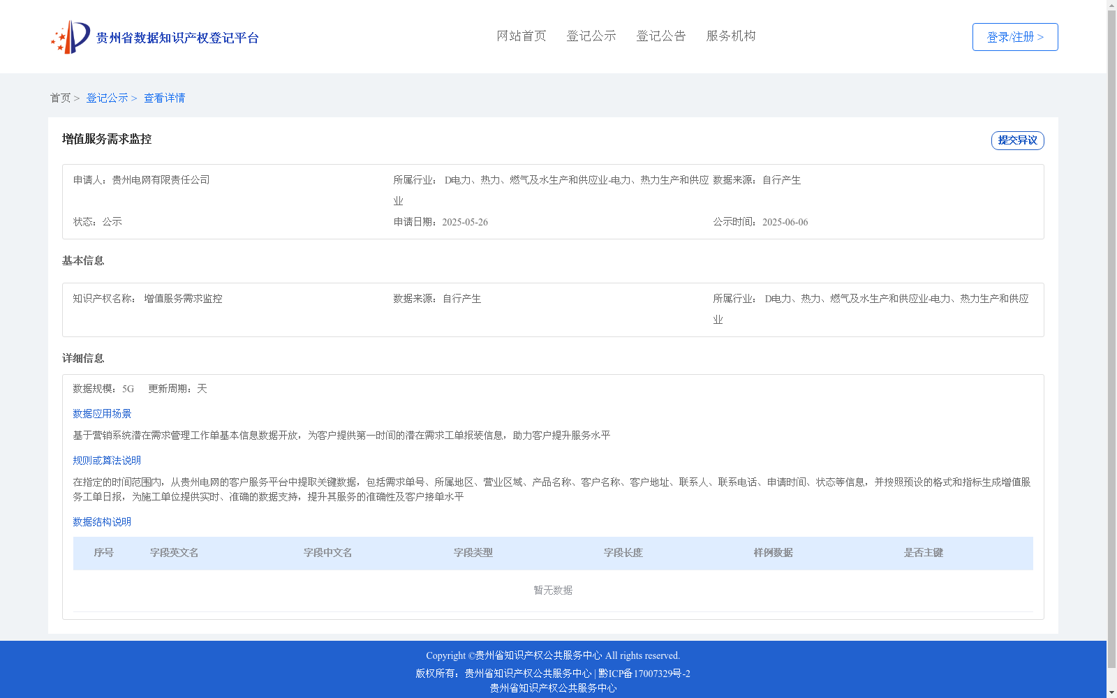Open 服务机构 navigation item
This screenshot has width=1117, height=698.
coord(731,36)
